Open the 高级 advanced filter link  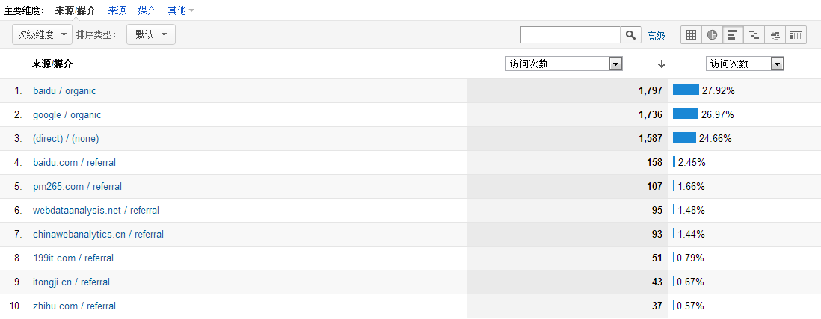(x=656, y=36)
